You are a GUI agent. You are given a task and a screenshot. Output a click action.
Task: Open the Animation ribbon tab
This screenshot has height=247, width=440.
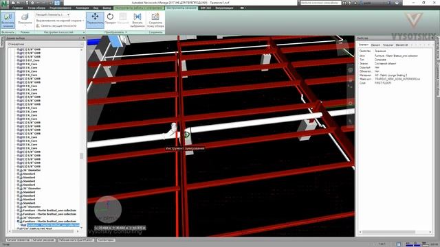pyautogui.click(x=82, y=8)
